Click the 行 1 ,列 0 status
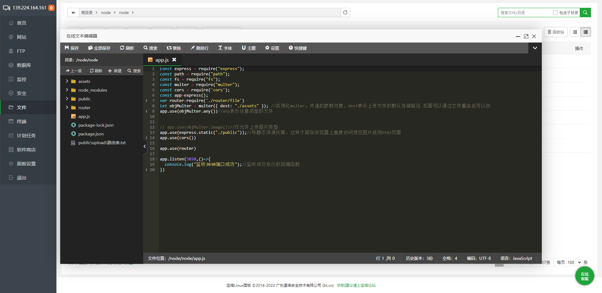602x293 pixels. [x=385, y=258]
